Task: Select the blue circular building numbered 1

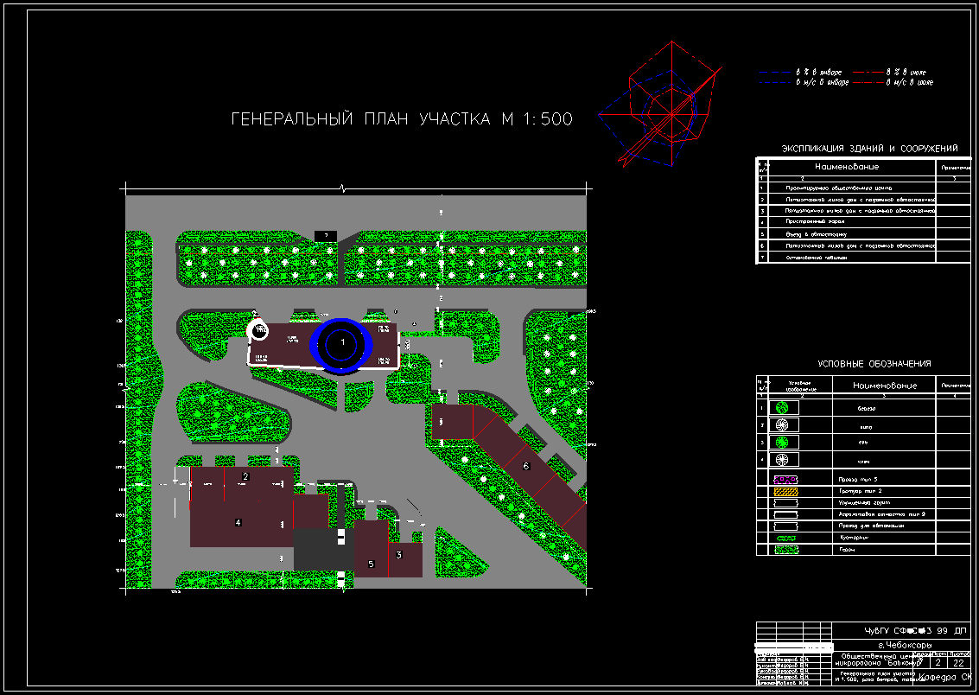Action: click(342, 343)
